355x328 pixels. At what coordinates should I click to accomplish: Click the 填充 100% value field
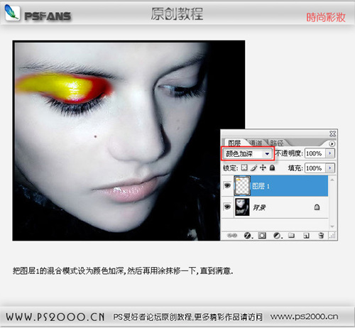tap(315, 168)
